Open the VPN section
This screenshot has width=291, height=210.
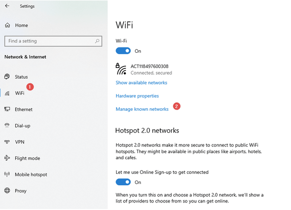19,142
